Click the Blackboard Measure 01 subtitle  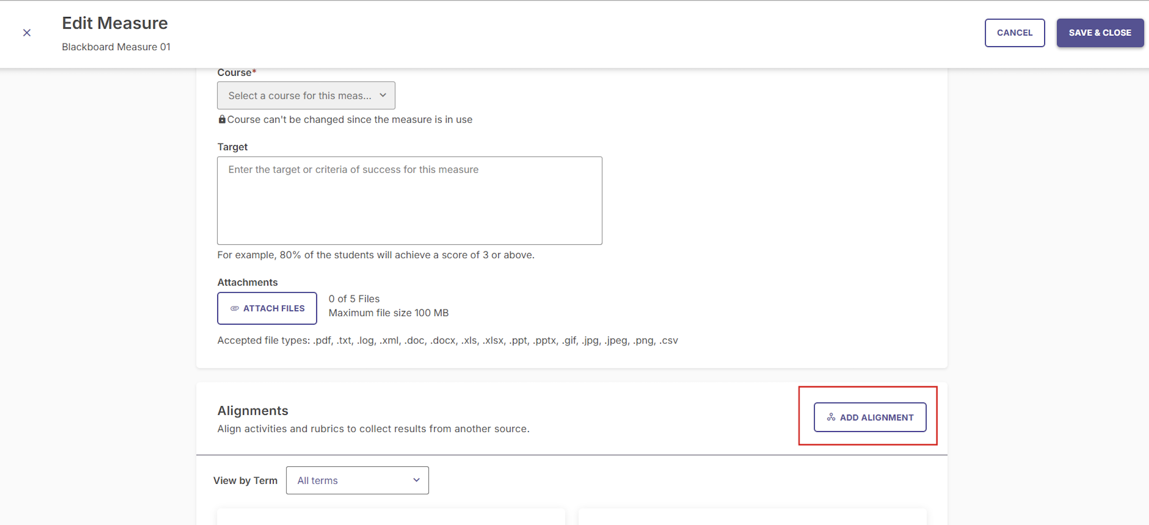click(x=116, y=47)
